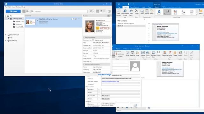This screenshot has height=114, width=204.
Task: Click the cloud icon on the REALTORS row
Action: 73,19
